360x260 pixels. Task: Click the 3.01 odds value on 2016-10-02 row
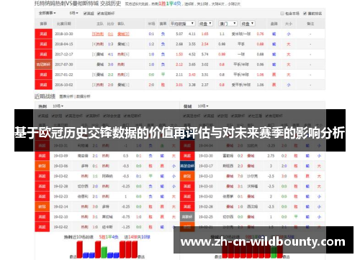tap(179, 85)
